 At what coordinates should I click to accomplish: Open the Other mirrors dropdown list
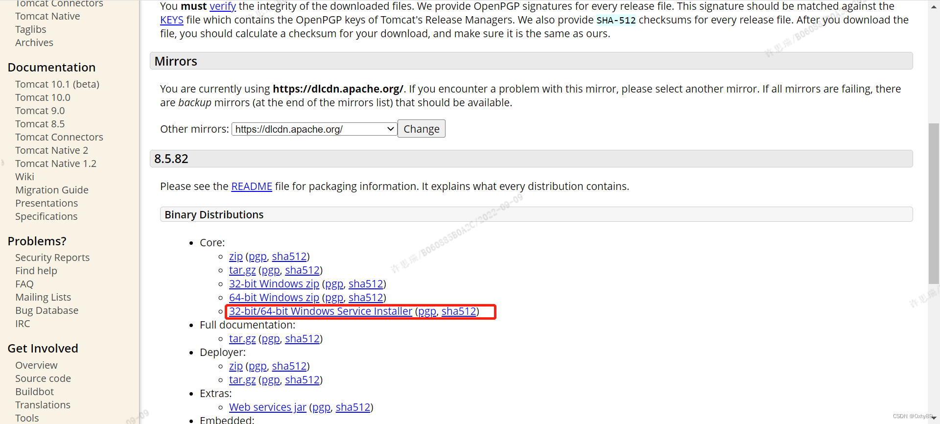[x=314, y=129]
